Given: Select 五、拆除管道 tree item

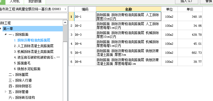Looking at the screenshot, I should (19, 92).
